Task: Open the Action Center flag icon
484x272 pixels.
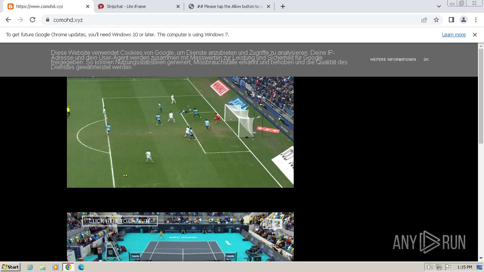Action: point(448,267)
